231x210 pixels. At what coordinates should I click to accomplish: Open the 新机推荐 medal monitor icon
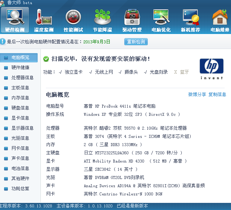[190, 20]
